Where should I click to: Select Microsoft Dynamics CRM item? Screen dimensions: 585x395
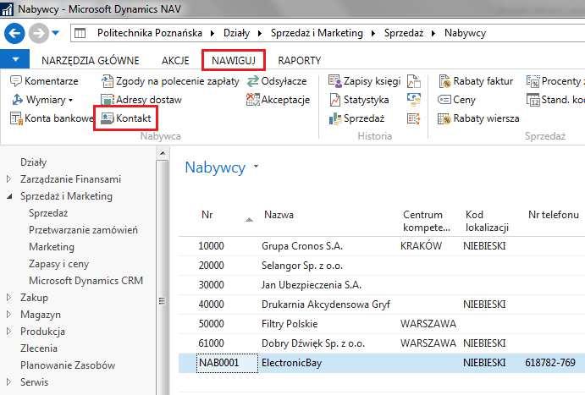86,280
